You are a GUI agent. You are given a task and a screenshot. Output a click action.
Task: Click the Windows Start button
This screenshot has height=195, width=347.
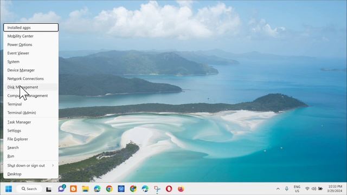click(9, 189)
